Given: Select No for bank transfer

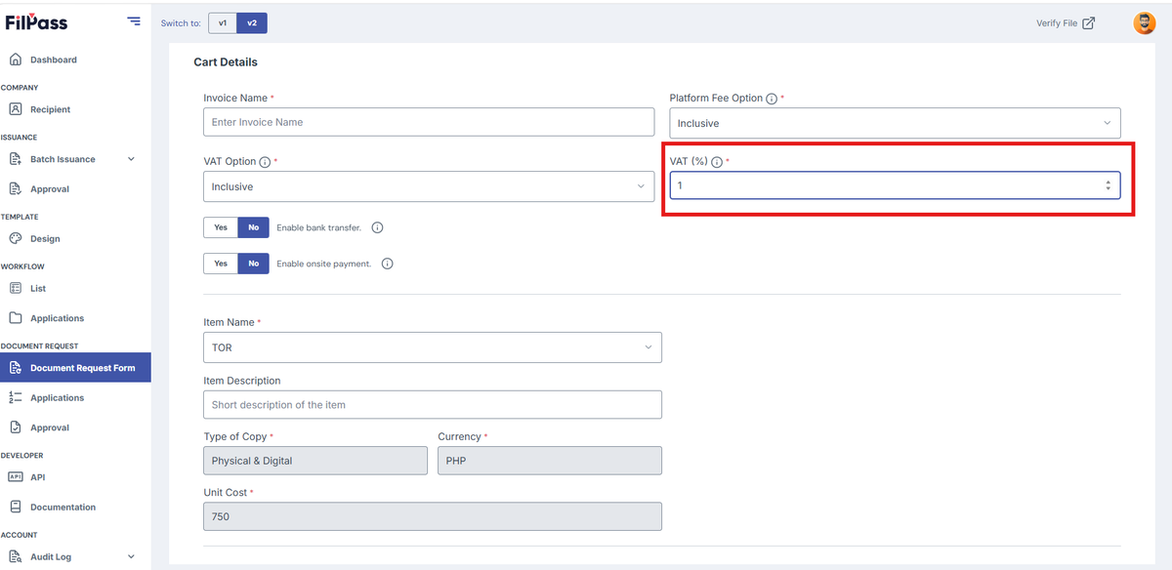Looking at the screenshot, I should (x=253, y=227).
